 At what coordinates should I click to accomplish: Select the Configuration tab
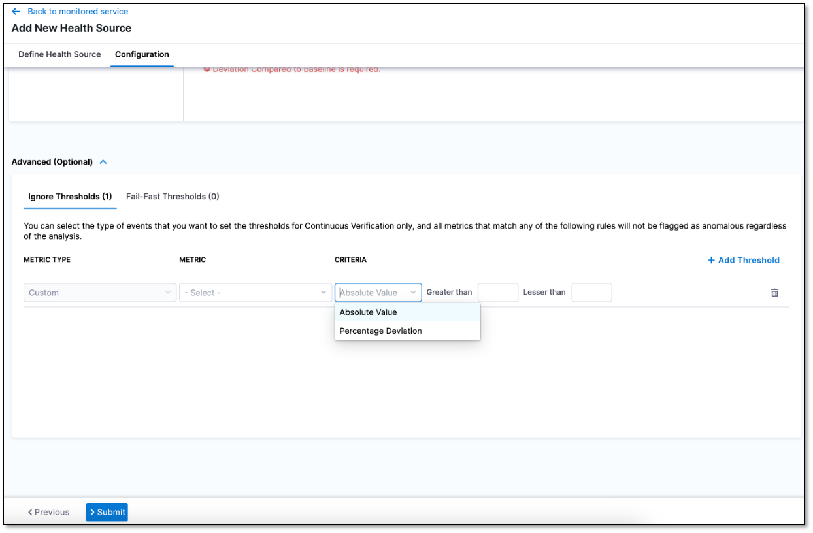coord(142,54)
